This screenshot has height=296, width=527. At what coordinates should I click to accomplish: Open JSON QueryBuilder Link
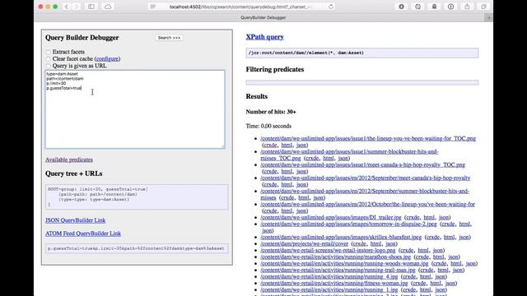(75, 220)
